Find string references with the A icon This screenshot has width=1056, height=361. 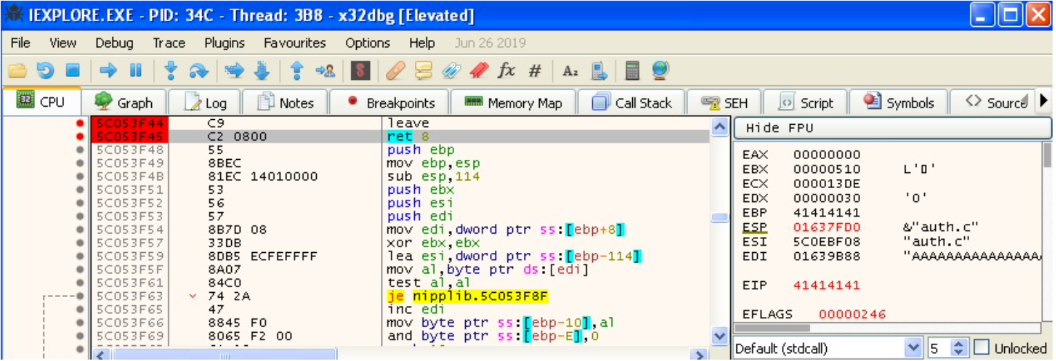(x=570, y=70)
